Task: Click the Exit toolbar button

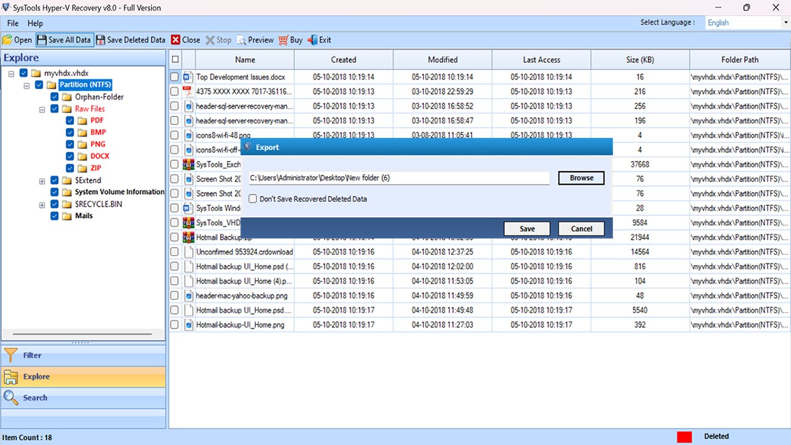Action: [x=319, y=40]
